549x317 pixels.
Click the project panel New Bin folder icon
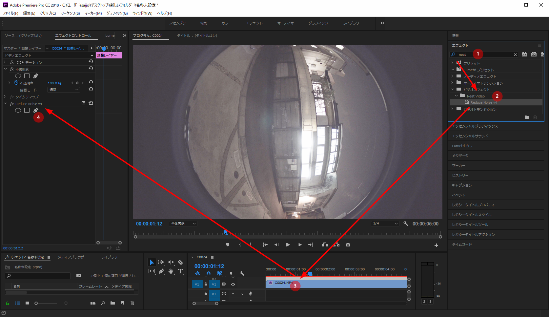112,303
